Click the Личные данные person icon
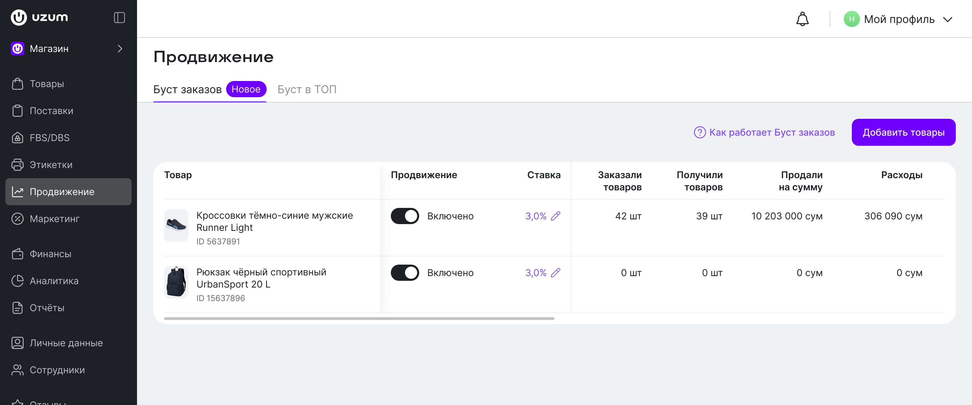The width and height of the screenshot is (972, 405). point(17,343)
